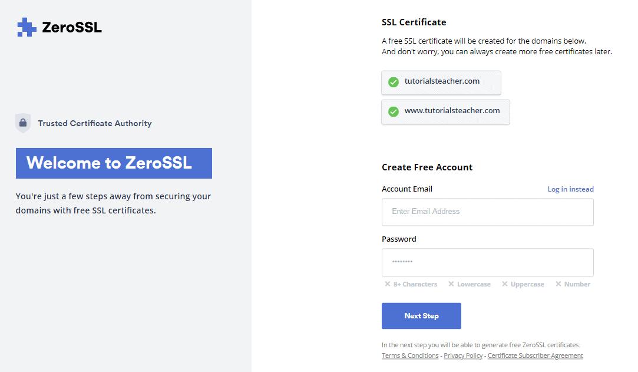This screenshot has width=638, height=372.
Task: Click the X icon beside the Uppercase requirement
Action: [503, 284]
